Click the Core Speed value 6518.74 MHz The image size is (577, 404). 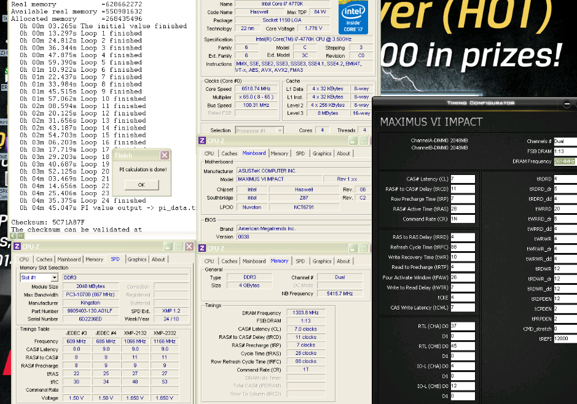click(256, 88)
